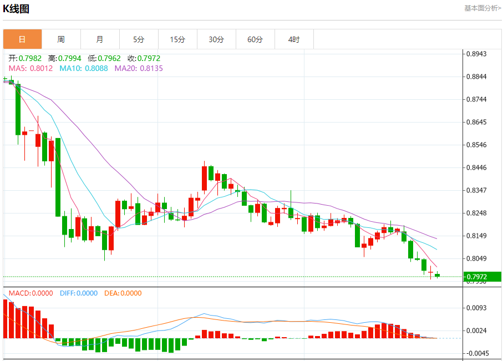Image resolution: width=503 pixels, height=361 pixels.
Task: Click the MA10: 0.8088 legend
Action: [x=84, y=68]
